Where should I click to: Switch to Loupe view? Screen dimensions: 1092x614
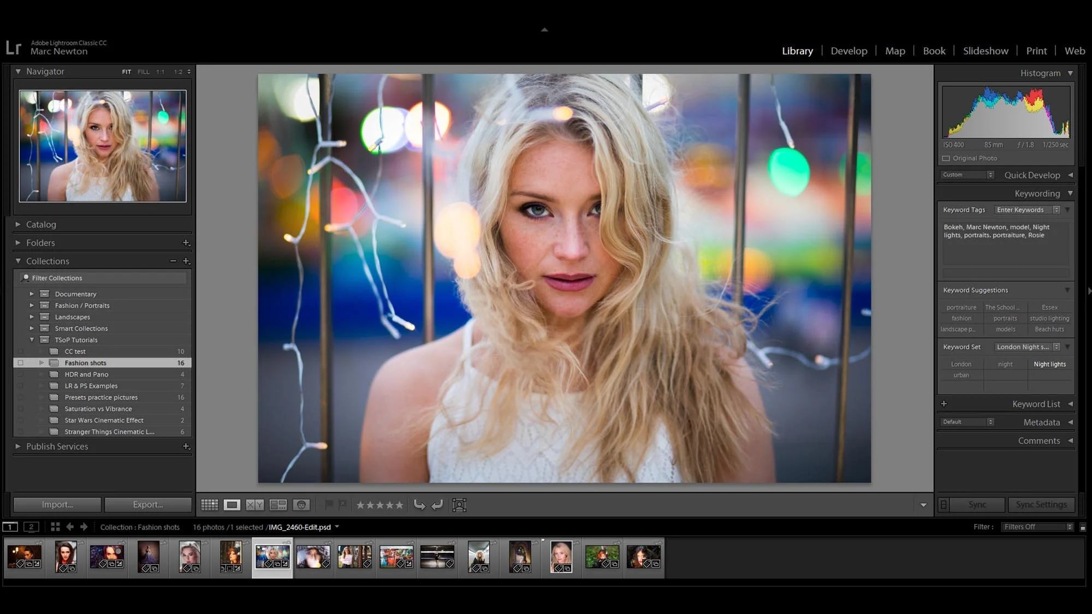click(x=232, y=504)
